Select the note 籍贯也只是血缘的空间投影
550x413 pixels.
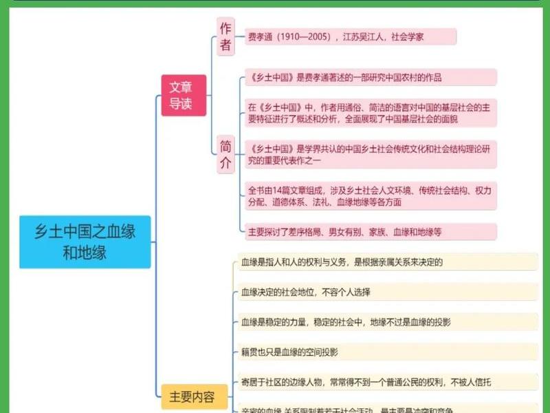(388, 352)
